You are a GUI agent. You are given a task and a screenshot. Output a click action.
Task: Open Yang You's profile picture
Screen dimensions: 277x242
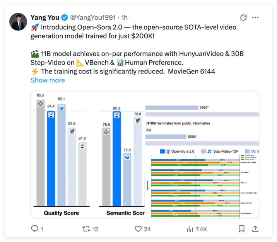(x=18, y=22)
